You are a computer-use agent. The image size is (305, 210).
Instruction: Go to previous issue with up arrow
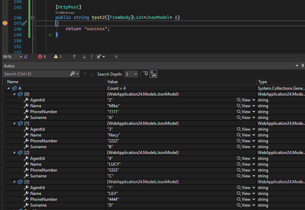[x=74, y=57]
